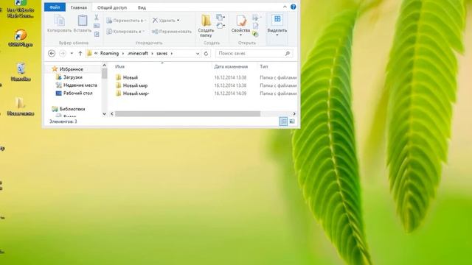472x265 pixels.
Task: Expand the arrow under Свойства
Action: click(x=240, y=35)
